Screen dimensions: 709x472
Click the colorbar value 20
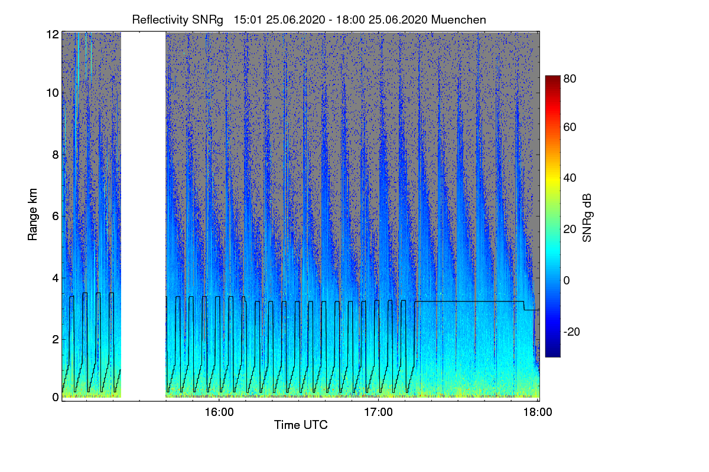click(x=570, y=230)
